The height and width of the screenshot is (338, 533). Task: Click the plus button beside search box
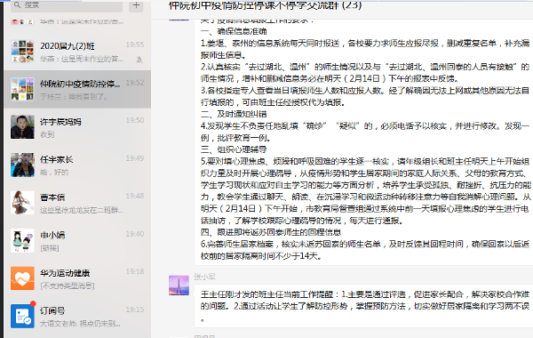pos(136,5)
